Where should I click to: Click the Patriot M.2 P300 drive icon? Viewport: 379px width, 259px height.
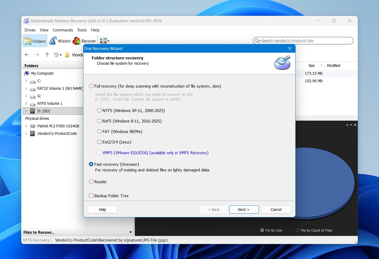click(x=33, y=126)
